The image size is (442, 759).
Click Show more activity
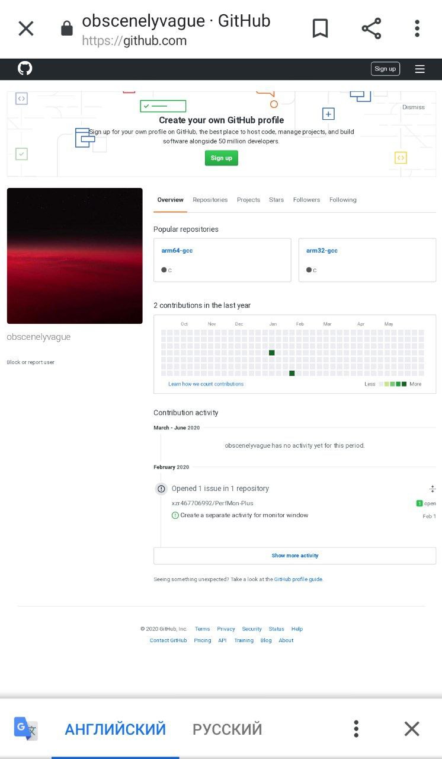[x=294, y=556]
